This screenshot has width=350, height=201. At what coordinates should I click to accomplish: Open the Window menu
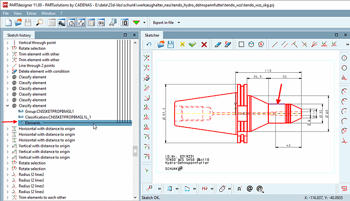coord(48,14)
